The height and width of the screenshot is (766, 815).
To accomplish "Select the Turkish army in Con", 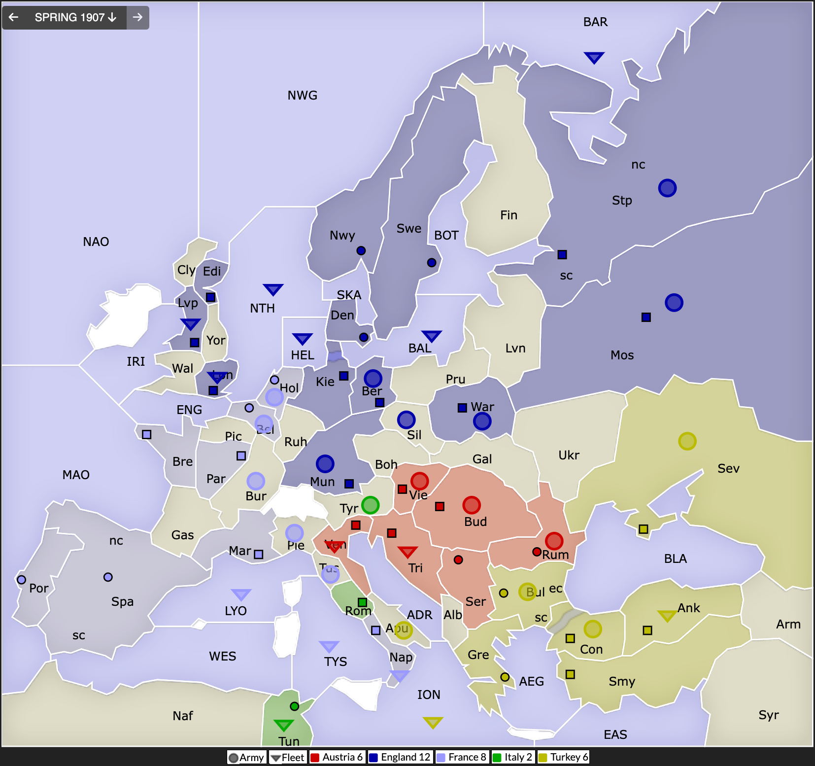I will (592, 628).
